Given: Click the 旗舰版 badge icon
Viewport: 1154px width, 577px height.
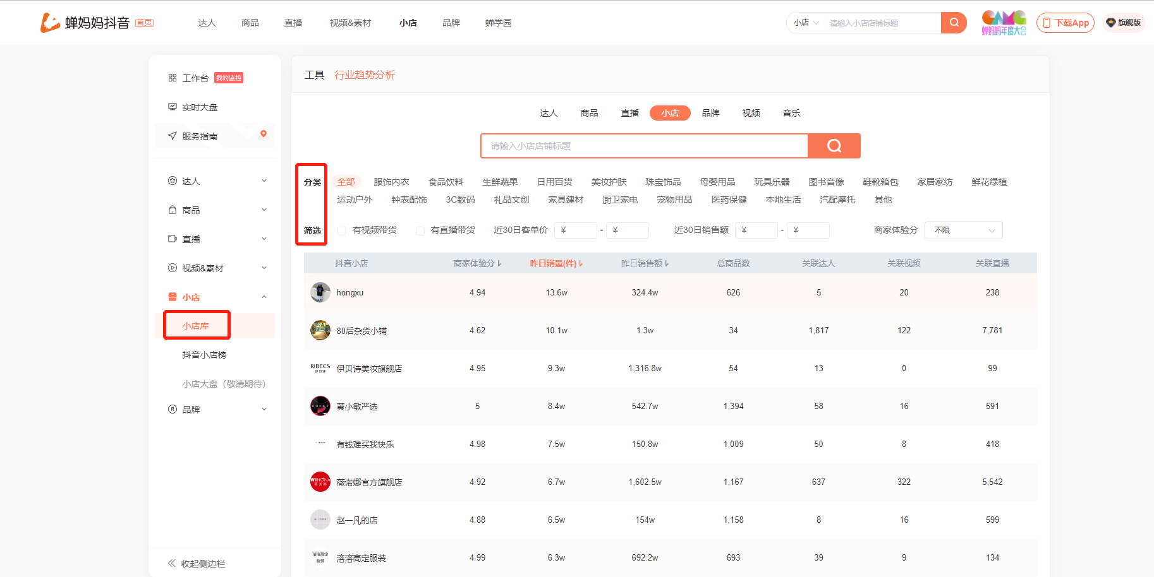Looking at the screenshot, I should click(x=1110, y=23).
